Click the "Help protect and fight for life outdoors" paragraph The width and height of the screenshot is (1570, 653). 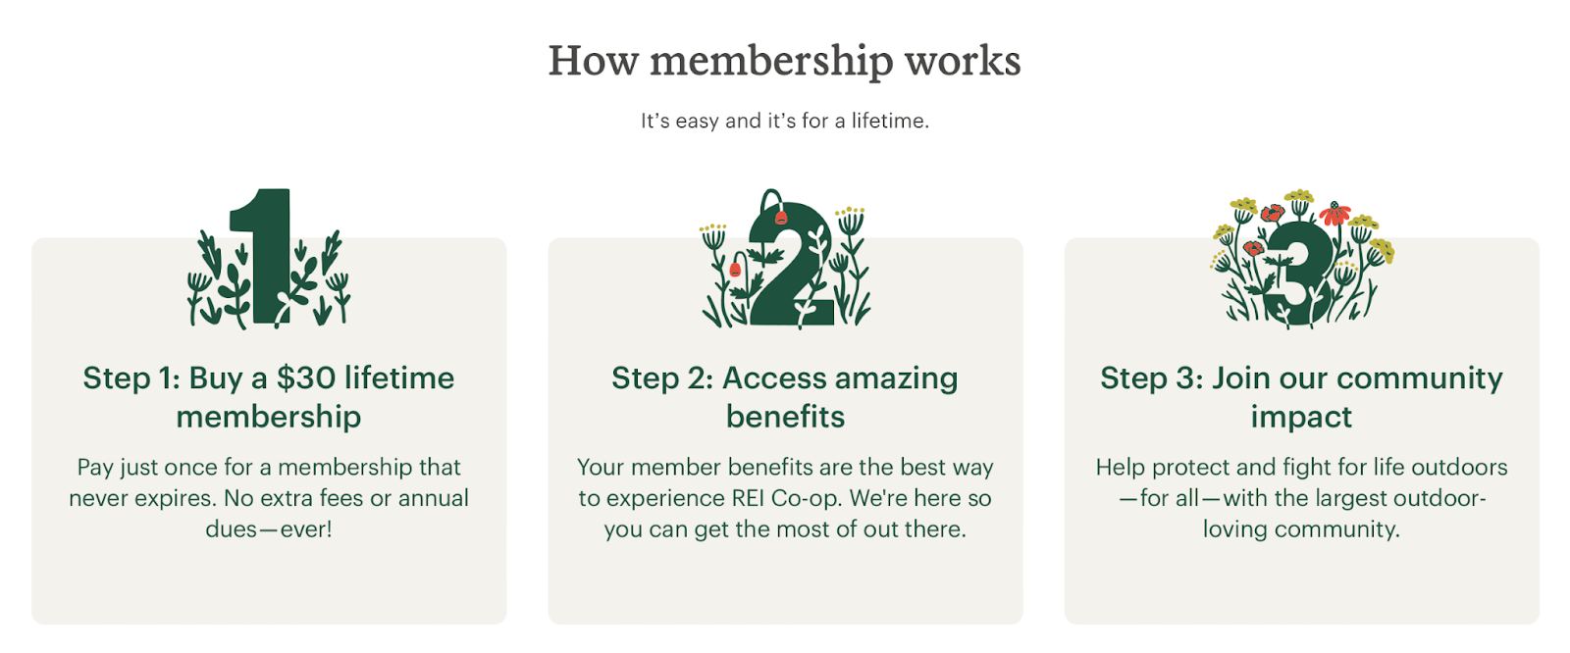pyautogui.click(x=1301, y=498)
